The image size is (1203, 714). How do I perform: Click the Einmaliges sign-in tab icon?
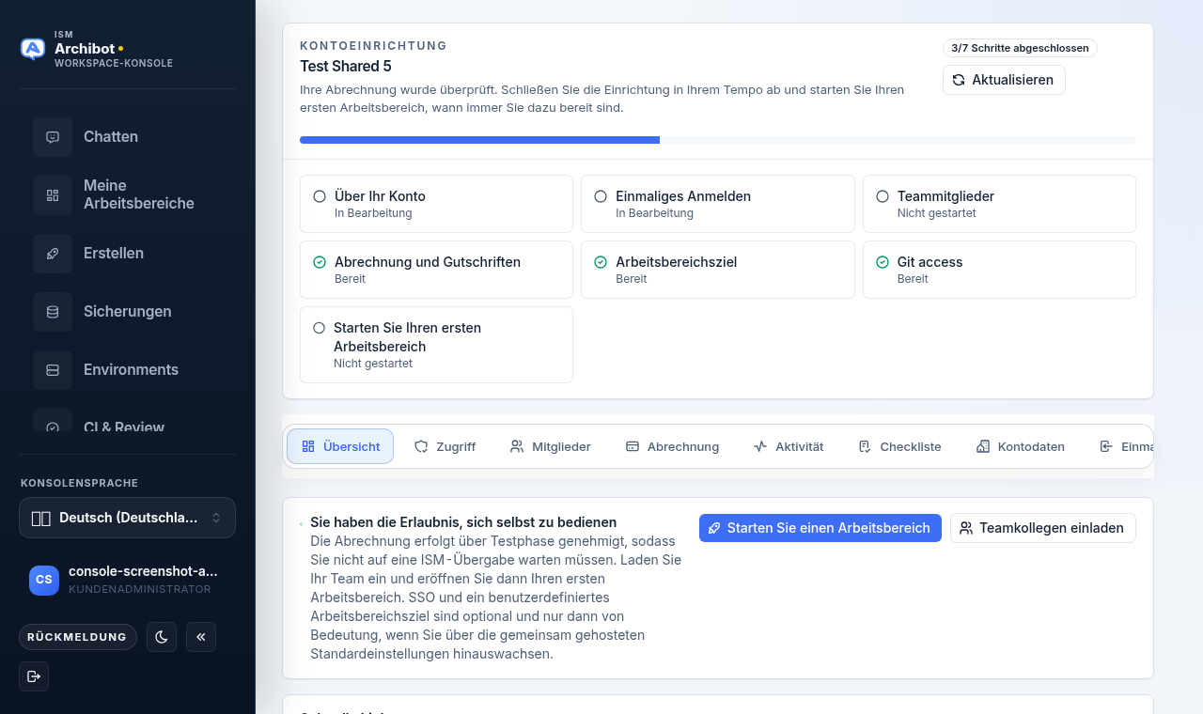(x=1106, y=446)
